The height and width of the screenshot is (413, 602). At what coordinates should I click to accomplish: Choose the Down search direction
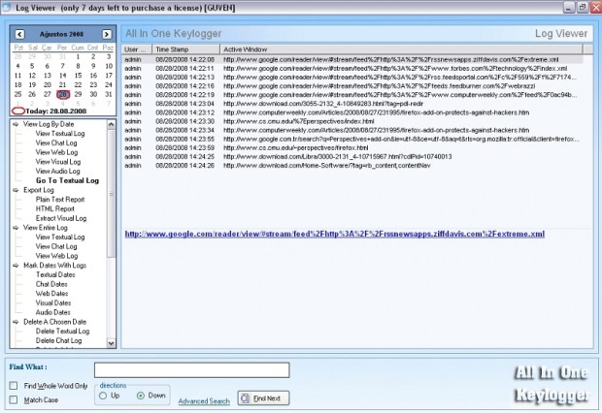pyautogui.click(x=141, y=396)
